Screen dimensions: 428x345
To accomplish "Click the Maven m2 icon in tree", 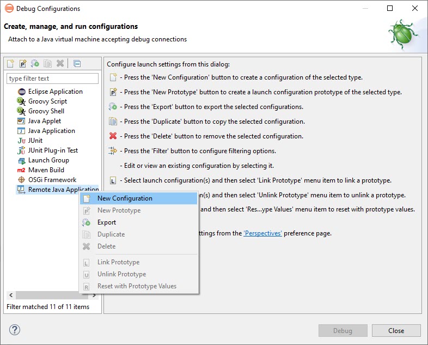I will click(x=21, y=170).
